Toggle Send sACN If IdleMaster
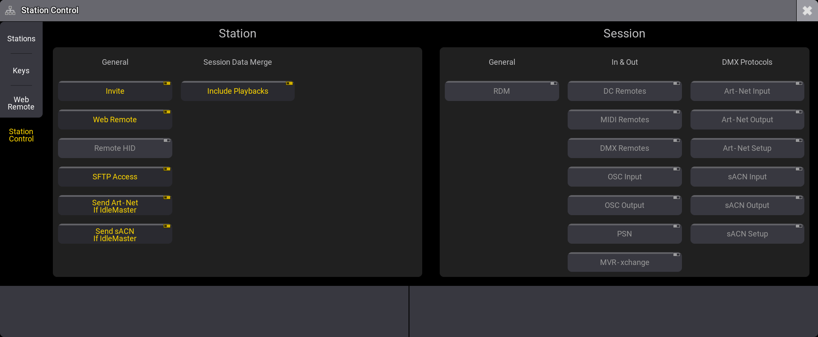 click(115, 233)
